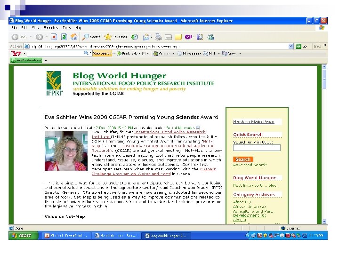Click the Forward navigation arrow button
The height and width of the screenshot is (254, 339).
pos(39,37)
